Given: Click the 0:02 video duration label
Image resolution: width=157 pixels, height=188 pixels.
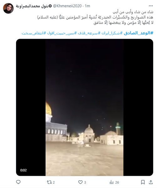Looking at the screenshot, I should point(24,170).
